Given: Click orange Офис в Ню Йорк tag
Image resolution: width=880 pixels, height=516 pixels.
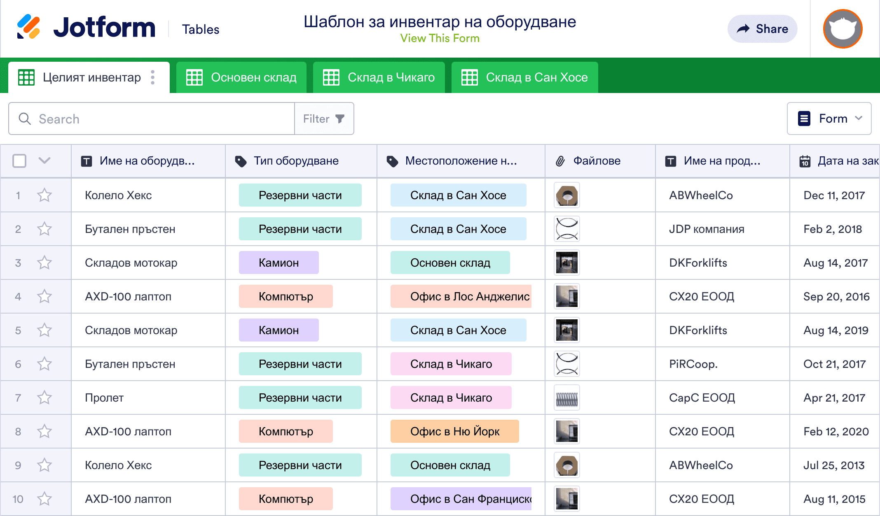Looking at the screenshot, I should (x=454, y=431).
